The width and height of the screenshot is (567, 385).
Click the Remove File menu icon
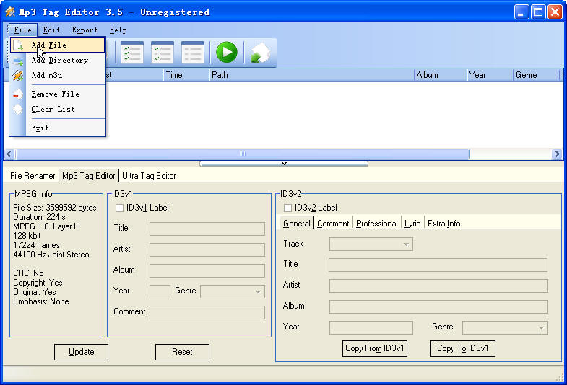[18, 94]
